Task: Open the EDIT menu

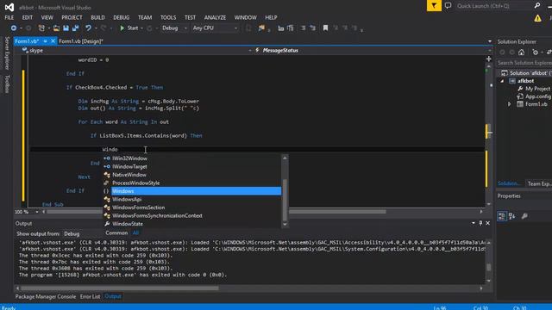Action: (27, 17)
